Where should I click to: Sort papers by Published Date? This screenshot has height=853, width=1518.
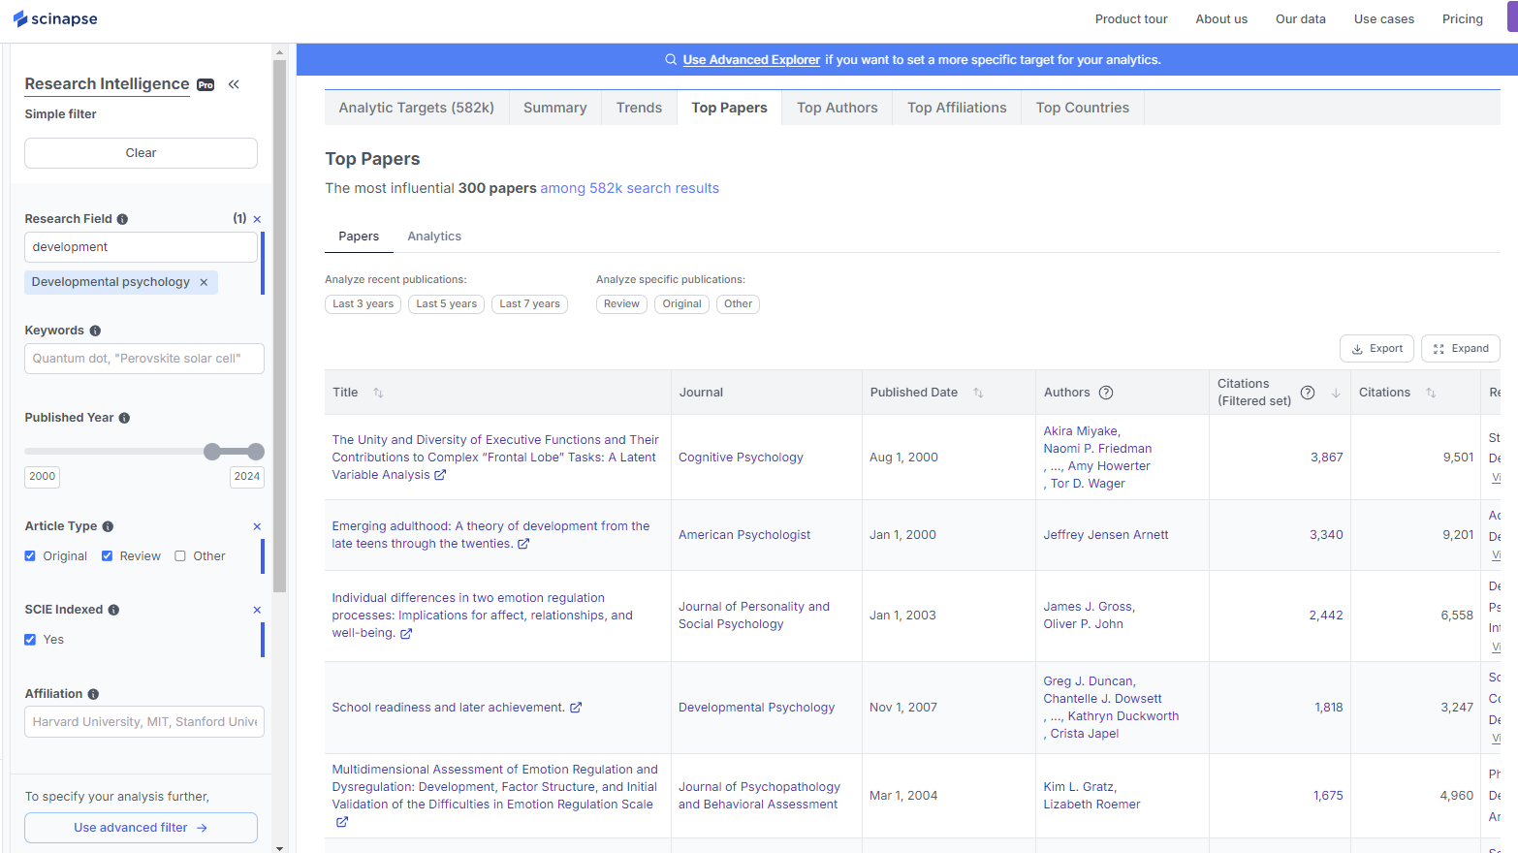click(978, 392)
